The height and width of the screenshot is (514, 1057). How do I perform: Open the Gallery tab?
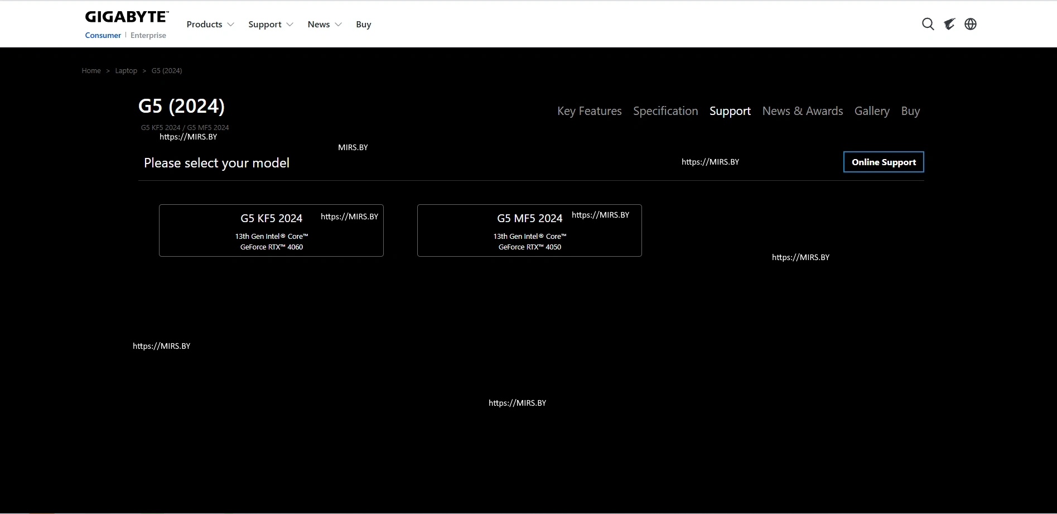click(x=872, y=111)
